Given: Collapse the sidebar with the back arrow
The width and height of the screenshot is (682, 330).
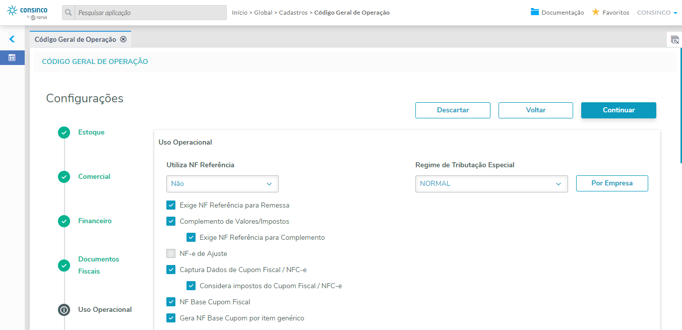Looking at the screenshot, I should [12, 39].
